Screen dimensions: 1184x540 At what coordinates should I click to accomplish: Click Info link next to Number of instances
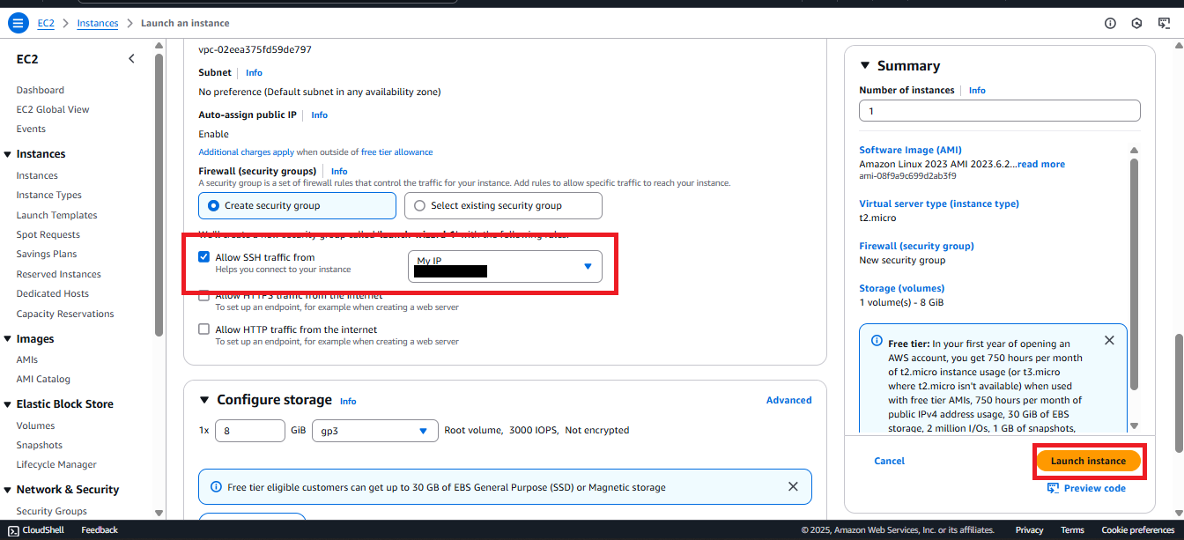[x=977, y=91]
